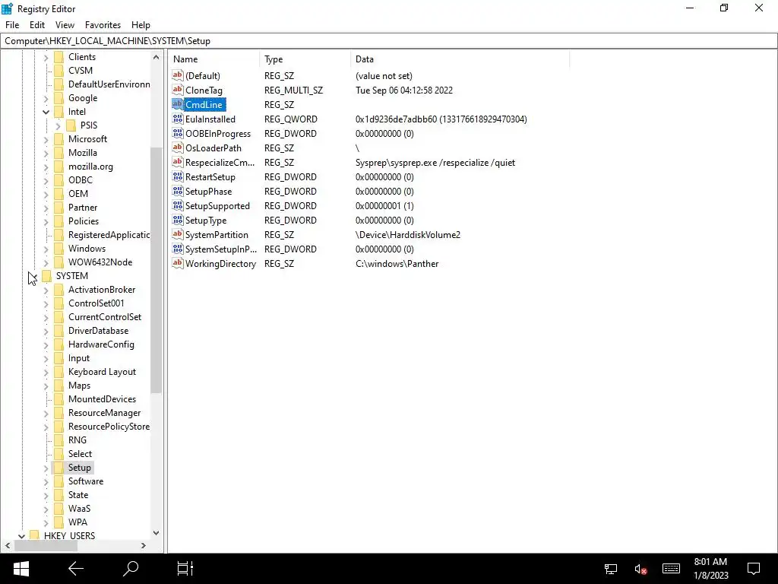Click the (Default) string value icon

178,75
